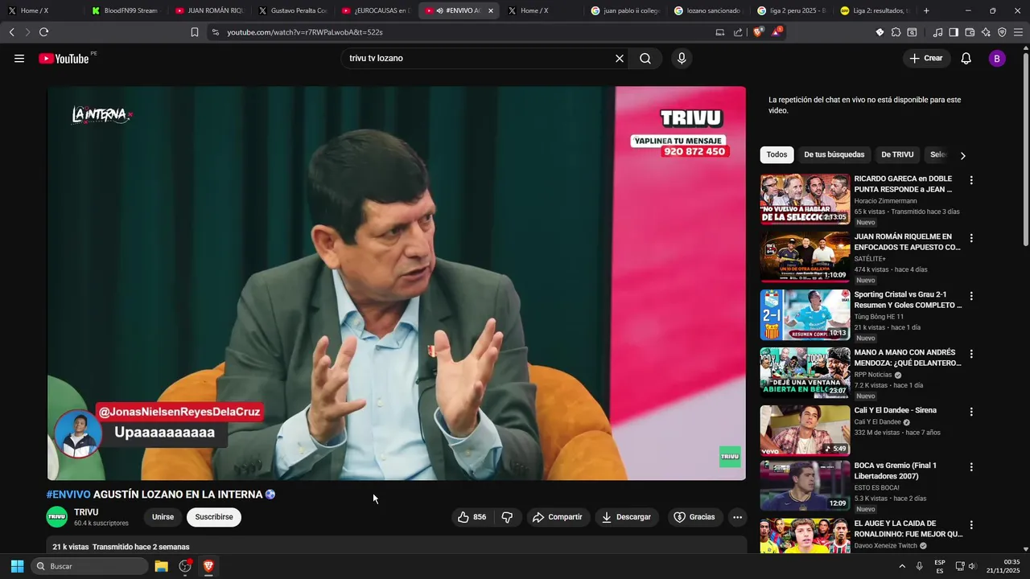Go back with browser back arrow
Viewport: 1030px width, 579px height.
click(11, 32)
